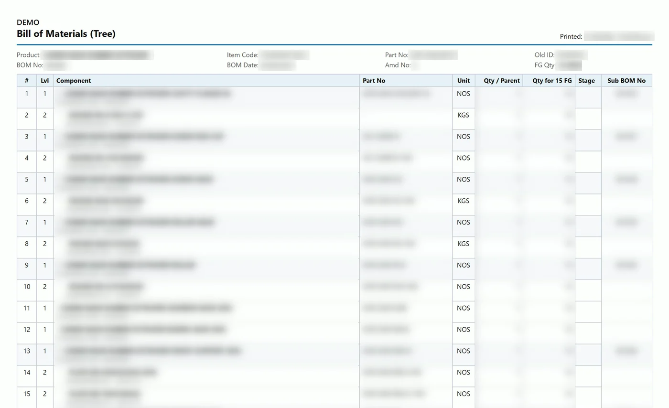This screenshot has width=669, height=408.
Task: Click the "Printed:" label
Action: tap(571, 36)
